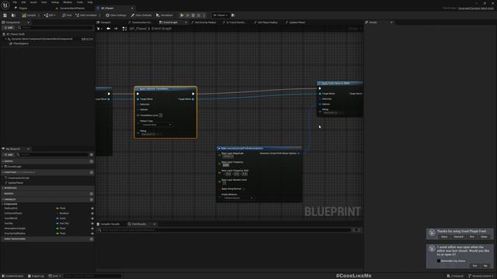Switch to Construction Script tab
The image size is (497, 279).
[140, 22]
